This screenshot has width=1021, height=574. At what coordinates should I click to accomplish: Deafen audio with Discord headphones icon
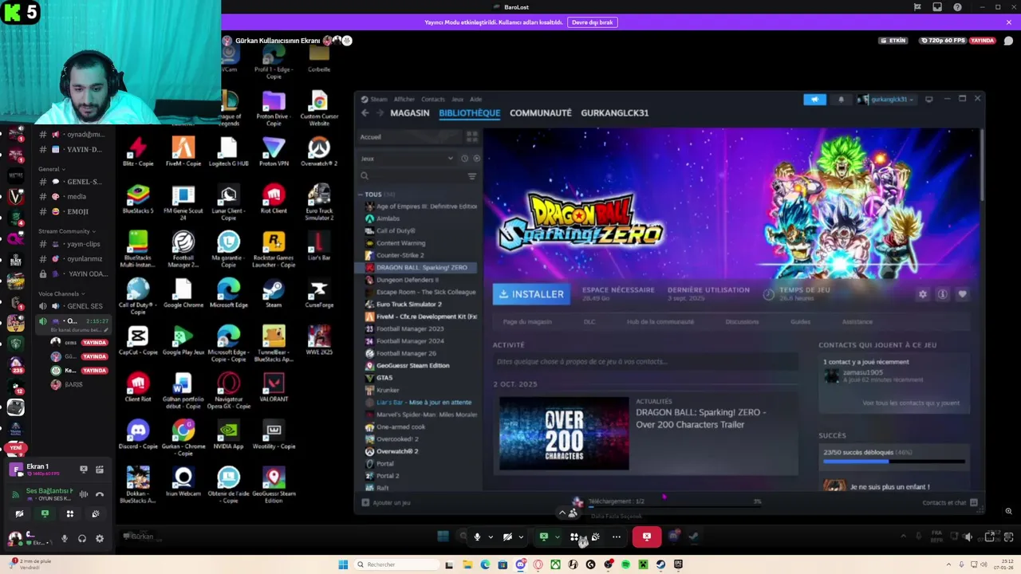(x=82, y=539)
